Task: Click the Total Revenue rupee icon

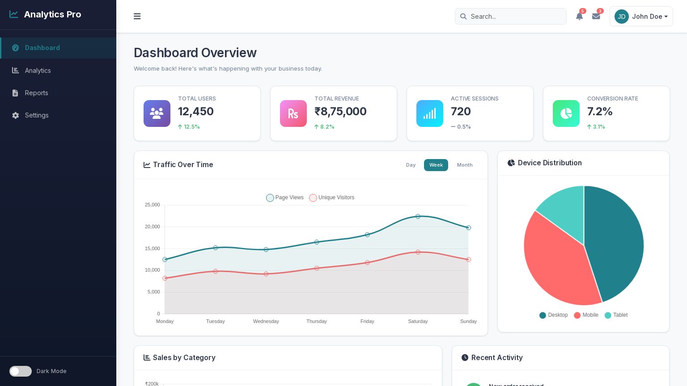Action: coord(293,113)
